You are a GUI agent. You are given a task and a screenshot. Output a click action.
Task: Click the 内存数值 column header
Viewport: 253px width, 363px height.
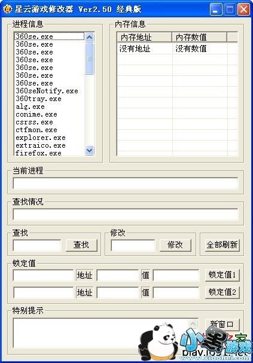point(199,37)
